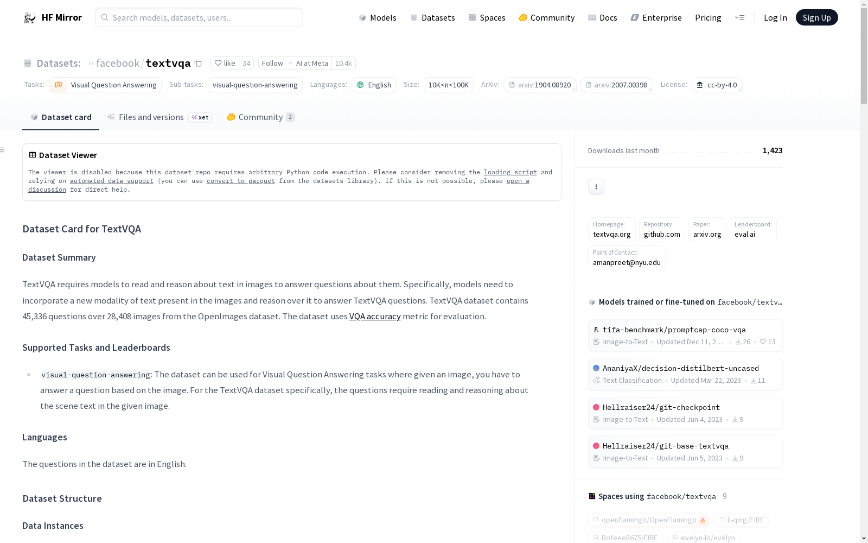The image size is (868, 543).
Task: Click the Log In link
Action: 775,17
